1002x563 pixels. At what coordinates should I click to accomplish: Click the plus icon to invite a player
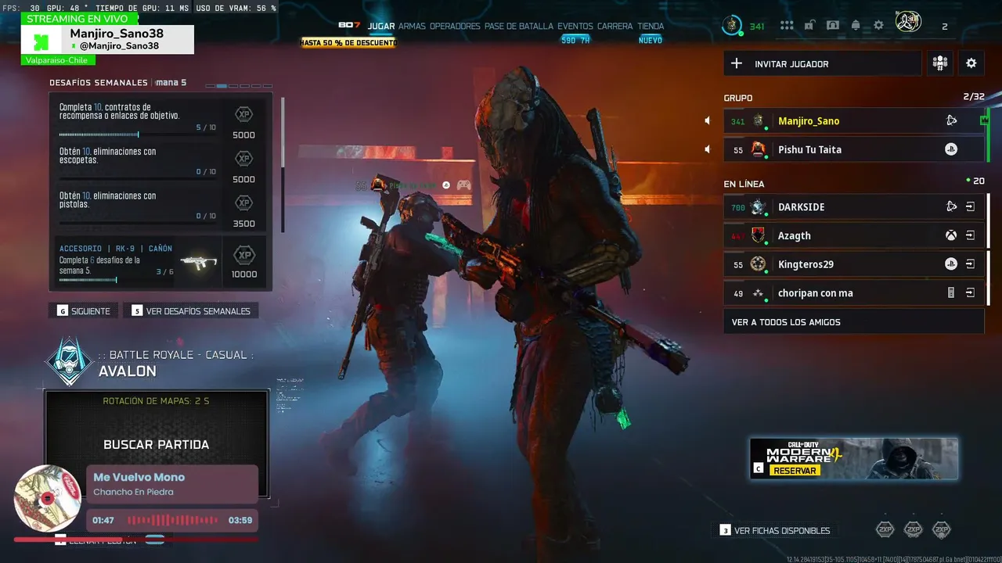click(737, 63)
